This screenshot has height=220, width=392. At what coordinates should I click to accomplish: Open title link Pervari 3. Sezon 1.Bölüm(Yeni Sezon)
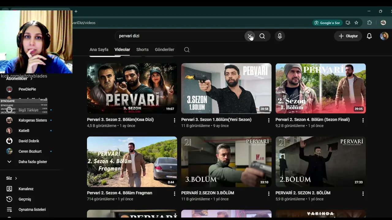pos(216,119)
